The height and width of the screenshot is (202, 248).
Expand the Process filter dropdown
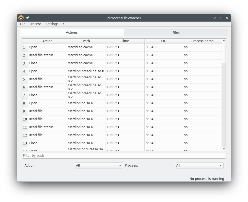click(199, 165)
